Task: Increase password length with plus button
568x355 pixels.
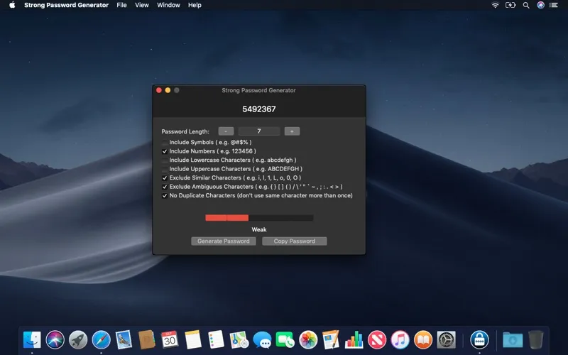Action: coord(292,131)
